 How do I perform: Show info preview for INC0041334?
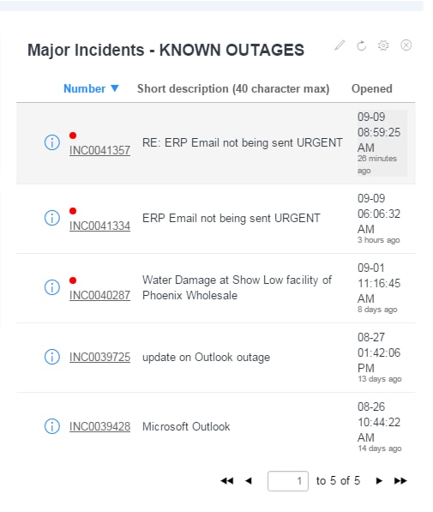coord(52,218)
